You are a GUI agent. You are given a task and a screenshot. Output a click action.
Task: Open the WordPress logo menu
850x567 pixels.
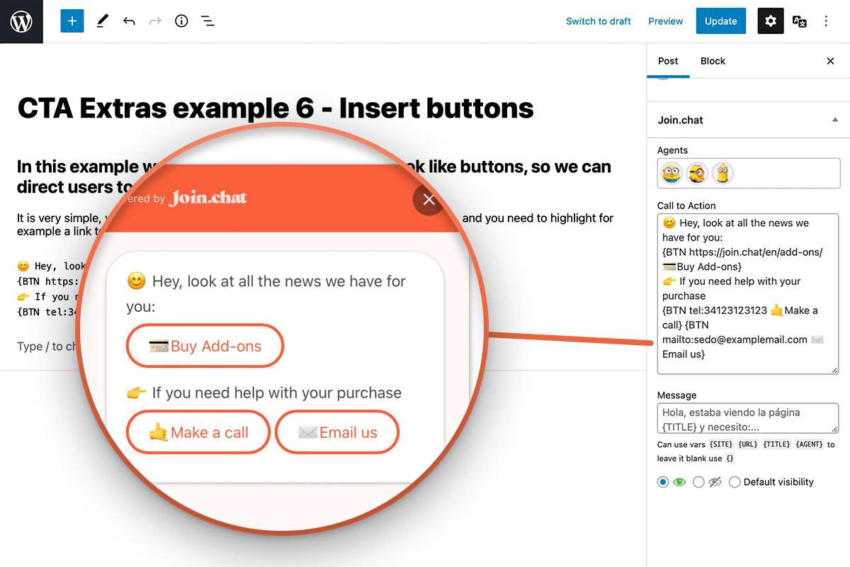click(x=21, y=21)
